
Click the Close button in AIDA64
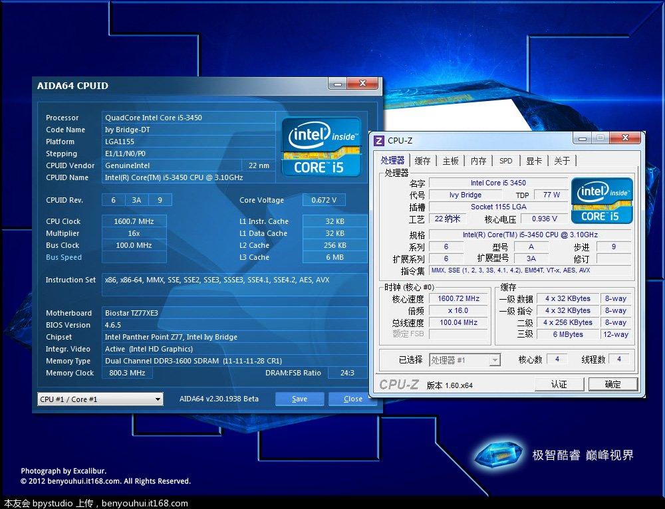(353, 399)
